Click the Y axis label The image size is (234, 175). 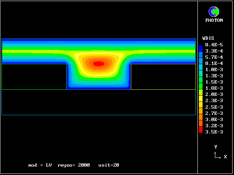(x=216, y=147)
